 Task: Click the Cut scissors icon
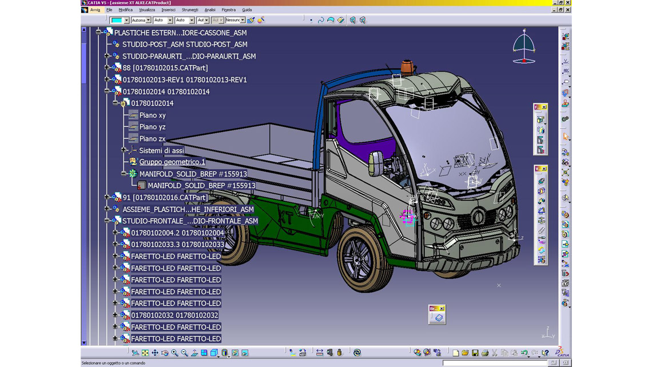(x=495, y=353)
